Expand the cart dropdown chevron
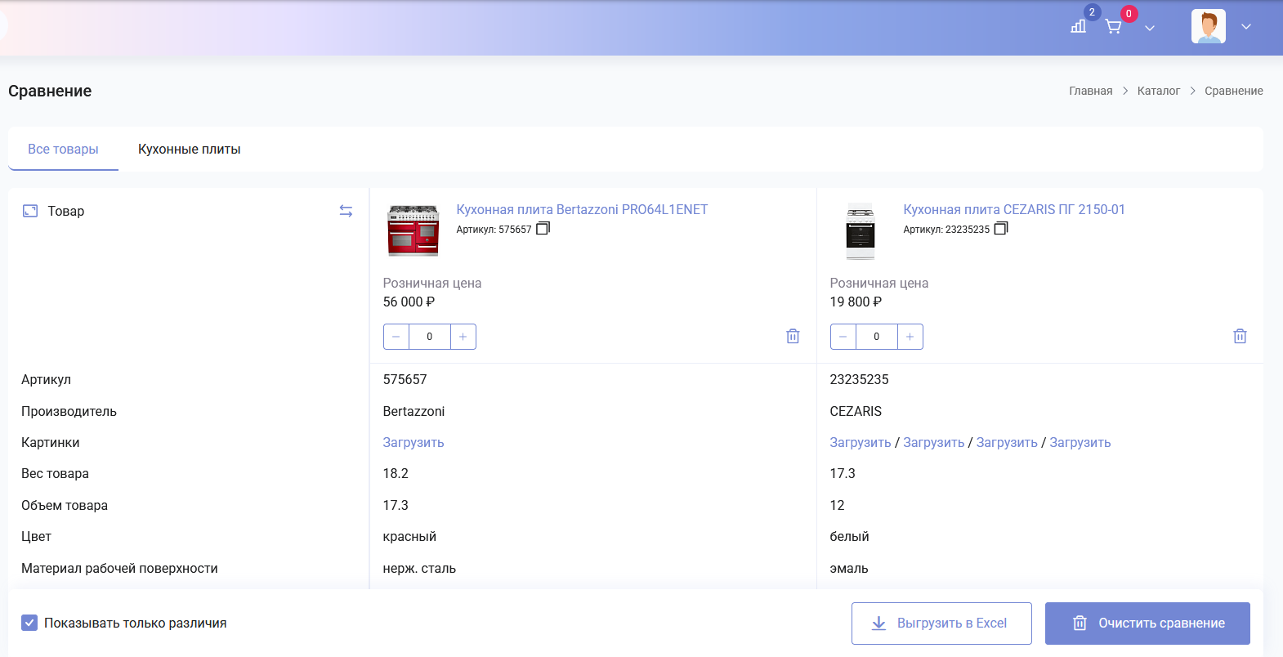Screen dimensions: 1283x657 point(1150,28)
